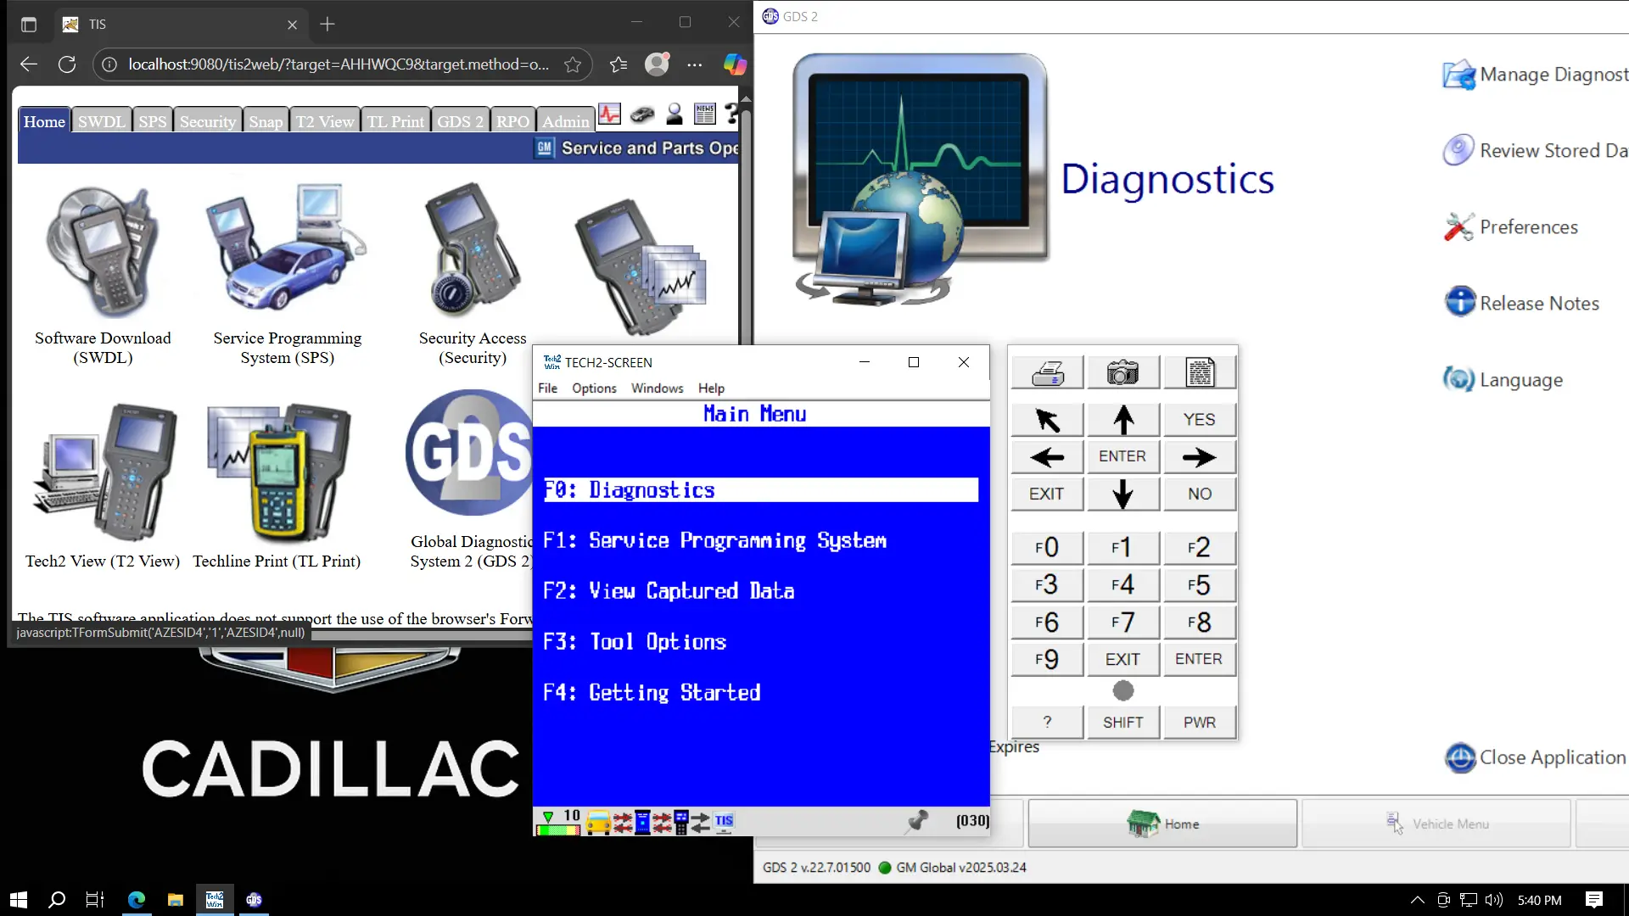Open TIS help via the question mark icon
Image resolution: width=1629 pixels, height=916 pixels.
point(731,114)
